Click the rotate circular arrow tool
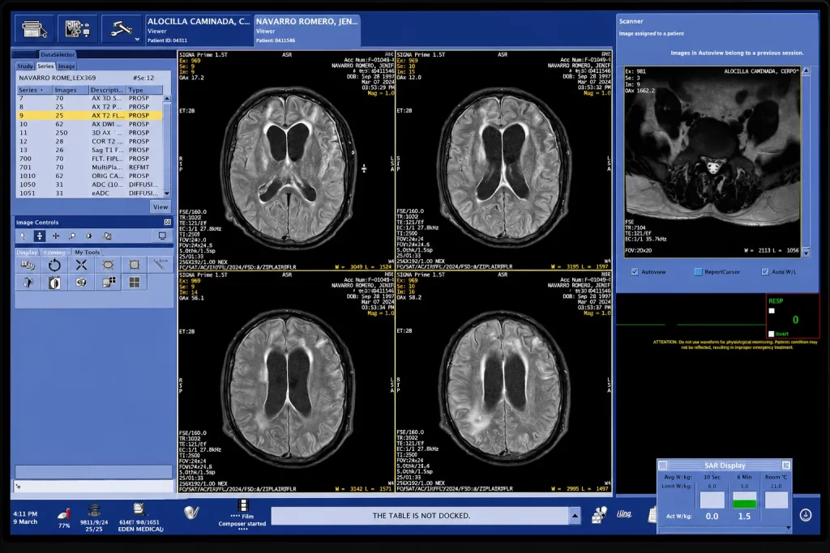Image resolution: width=830 pixels, height=553 pixels. [x=54, y=265]
